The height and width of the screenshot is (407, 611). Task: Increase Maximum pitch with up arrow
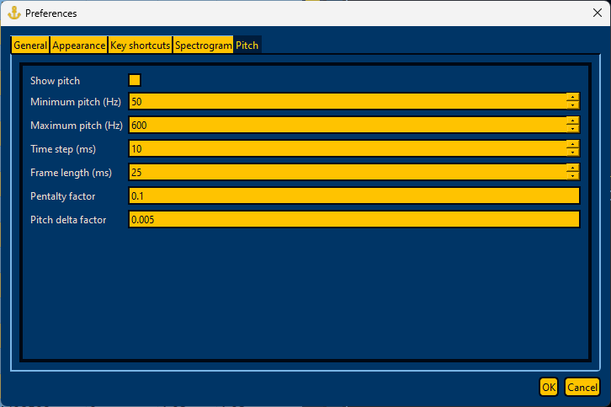click(572, 121)
